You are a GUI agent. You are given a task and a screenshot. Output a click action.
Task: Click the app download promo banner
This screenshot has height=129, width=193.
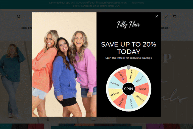[x=96, y=4]
